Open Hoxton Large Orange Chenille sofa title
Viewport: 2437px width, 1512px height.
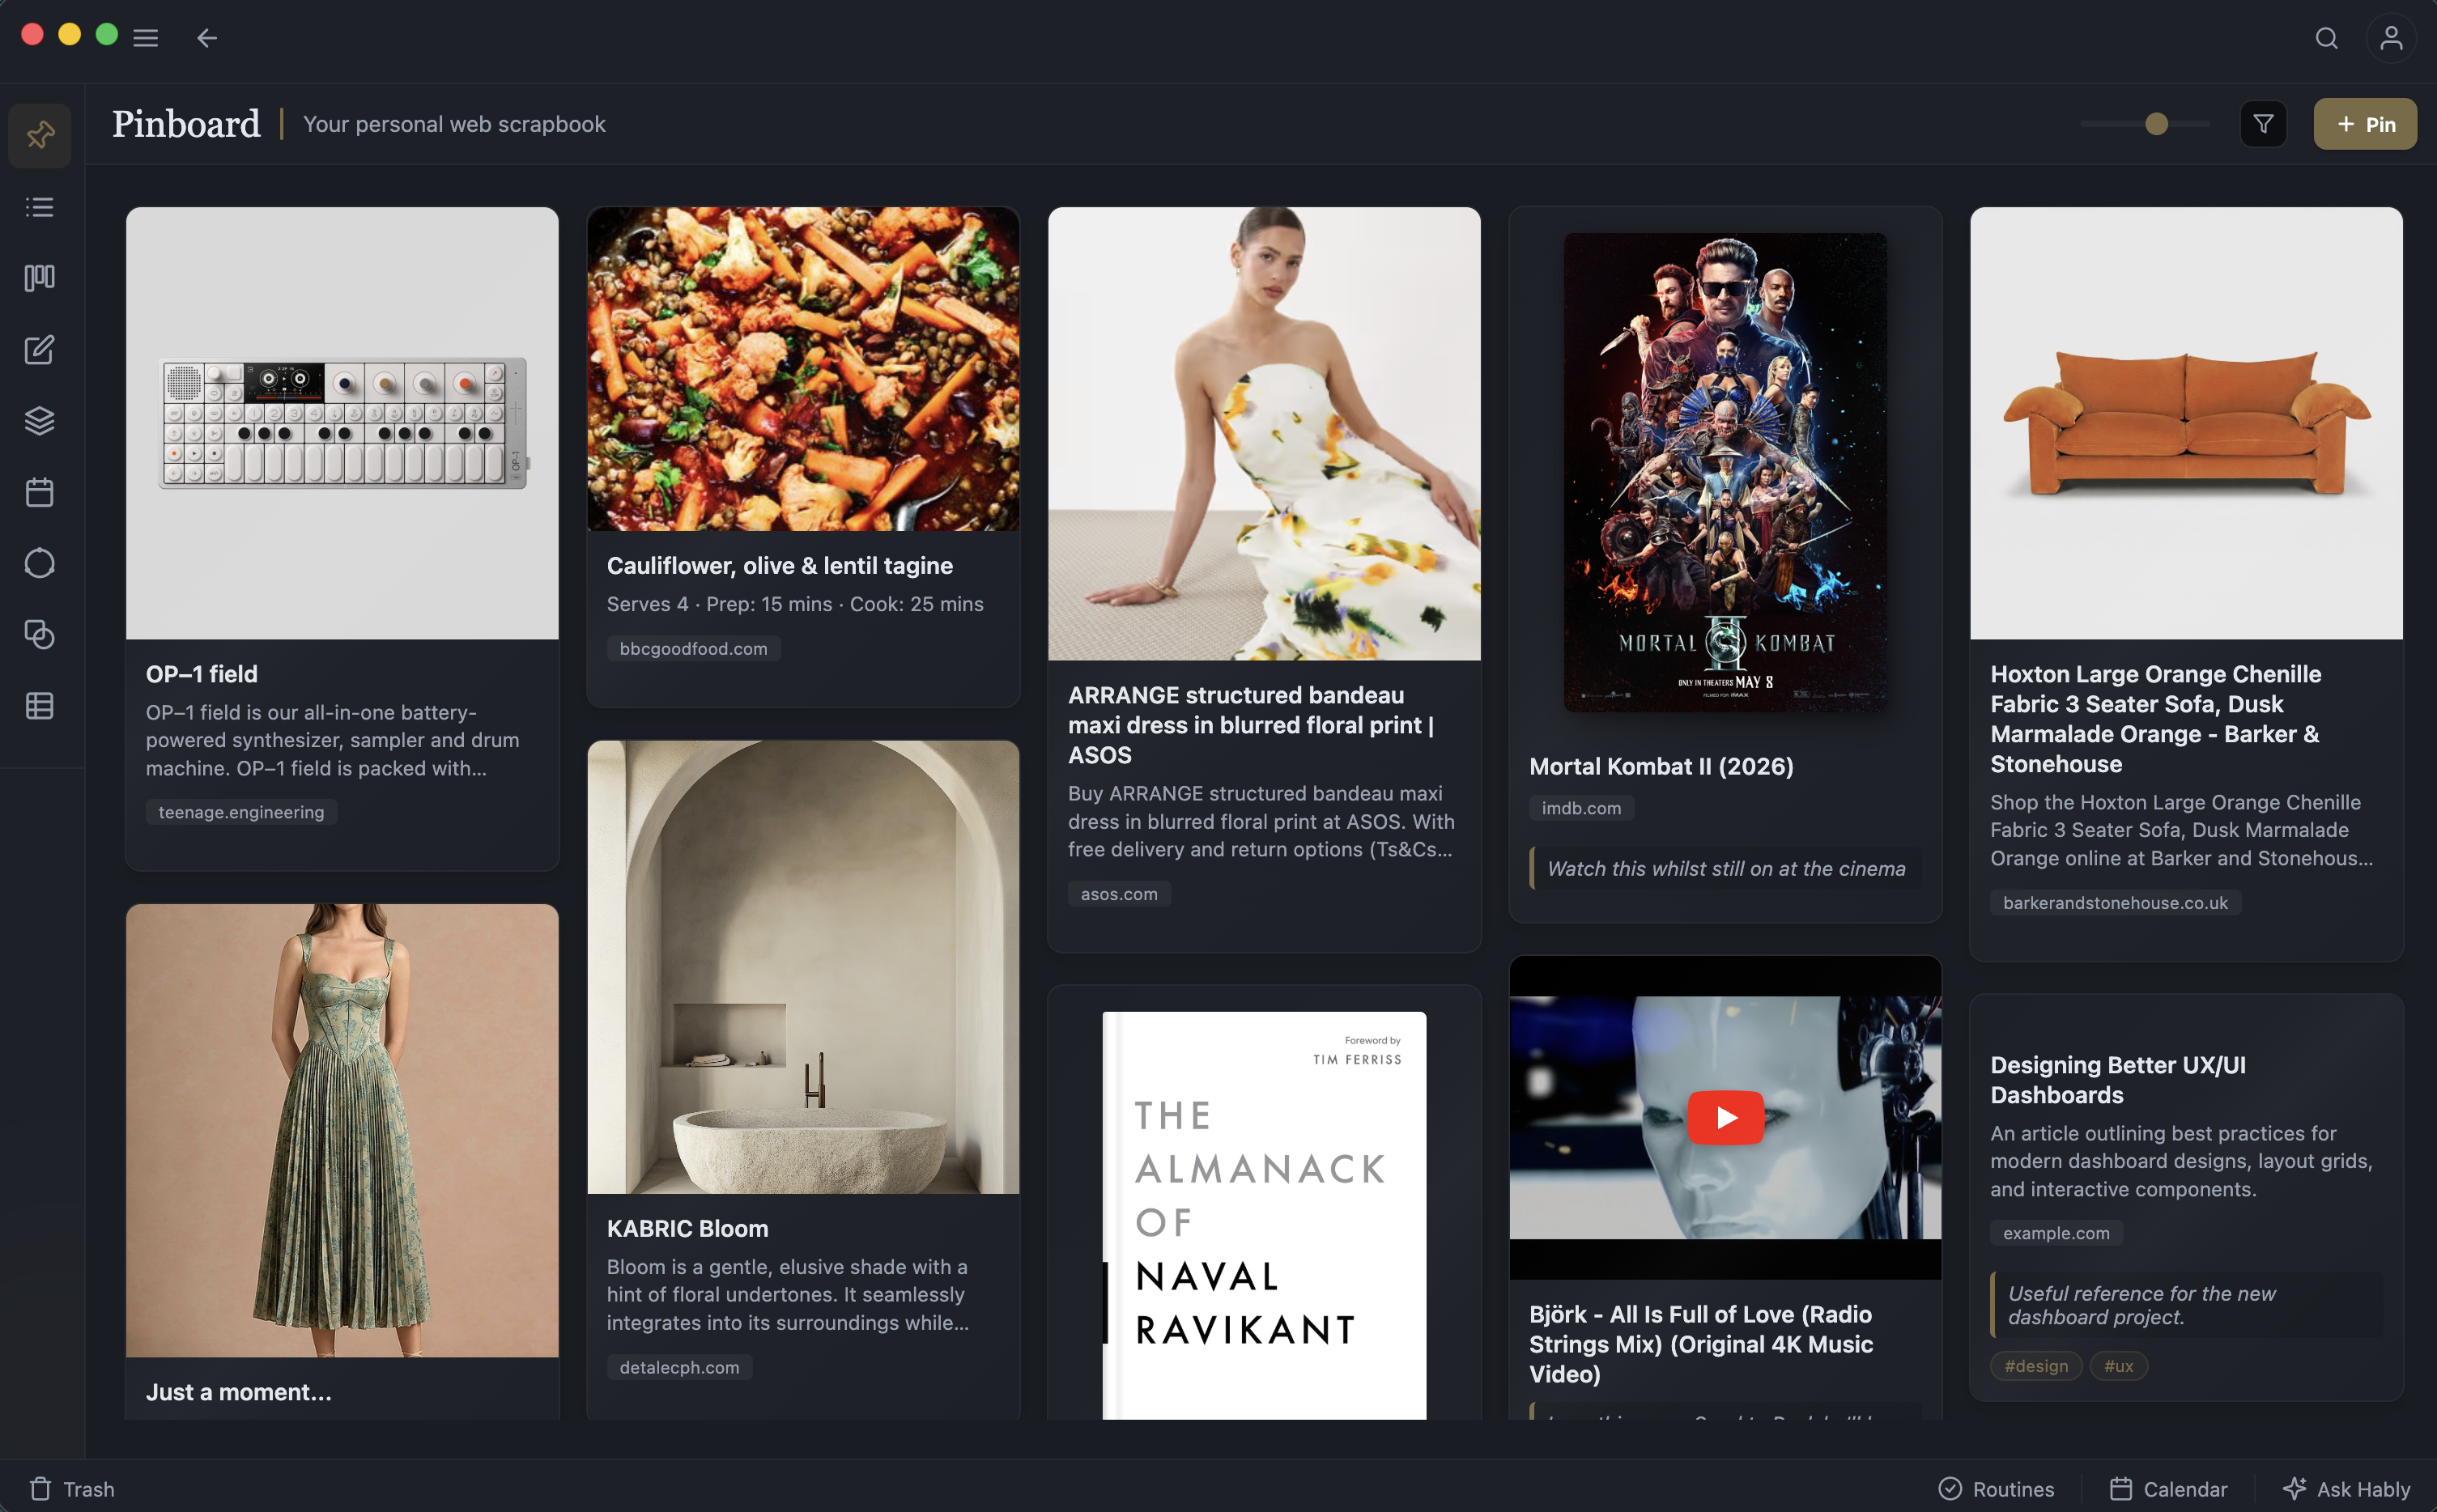pos(2156,719)
